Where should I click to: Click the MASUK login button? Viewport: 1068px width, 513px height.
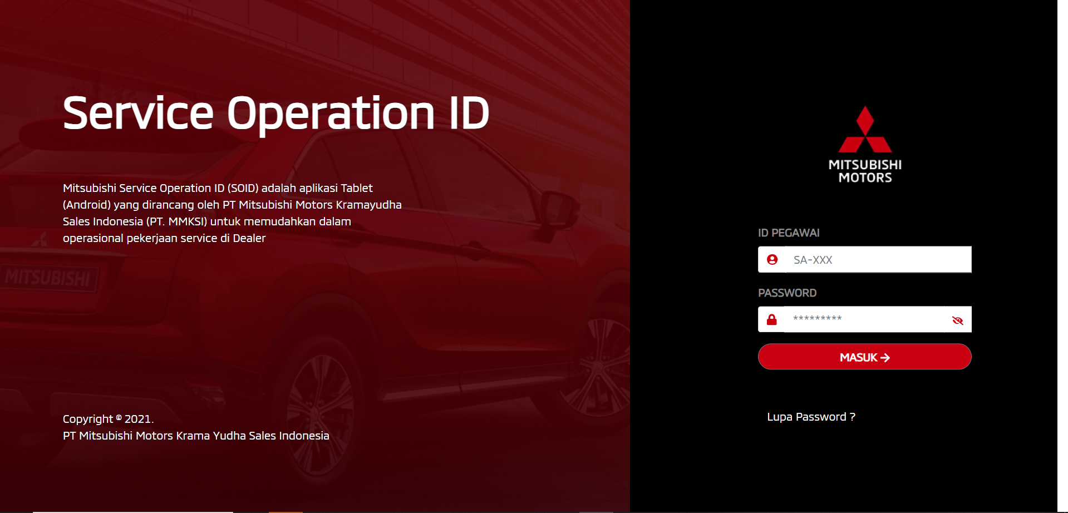pyautogui.click(x=865, y=357)
